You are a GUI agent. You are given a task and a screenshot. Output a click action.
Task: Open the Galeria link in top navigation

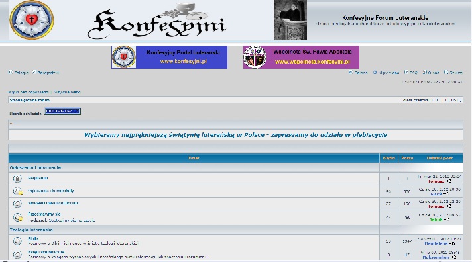pyautogui.click(x=361, y=73)
